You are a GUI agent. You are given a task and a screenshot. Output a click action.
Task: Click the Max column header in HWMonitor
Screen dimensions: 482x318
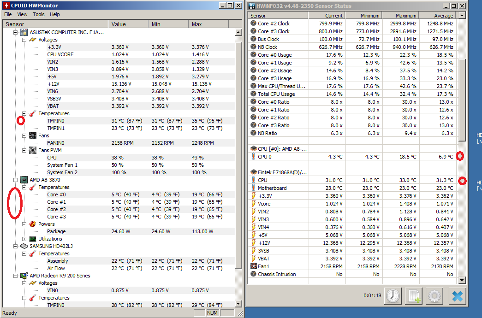point(209,24)
